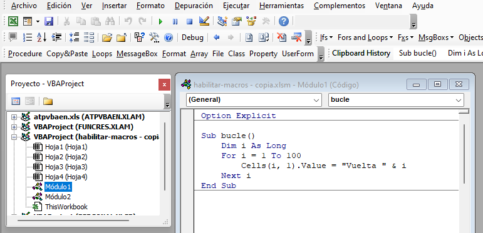Screen dimensions: 483x233
Task: Click the blue round help icon in second toolbar
Action: click(x=169, y=37)
